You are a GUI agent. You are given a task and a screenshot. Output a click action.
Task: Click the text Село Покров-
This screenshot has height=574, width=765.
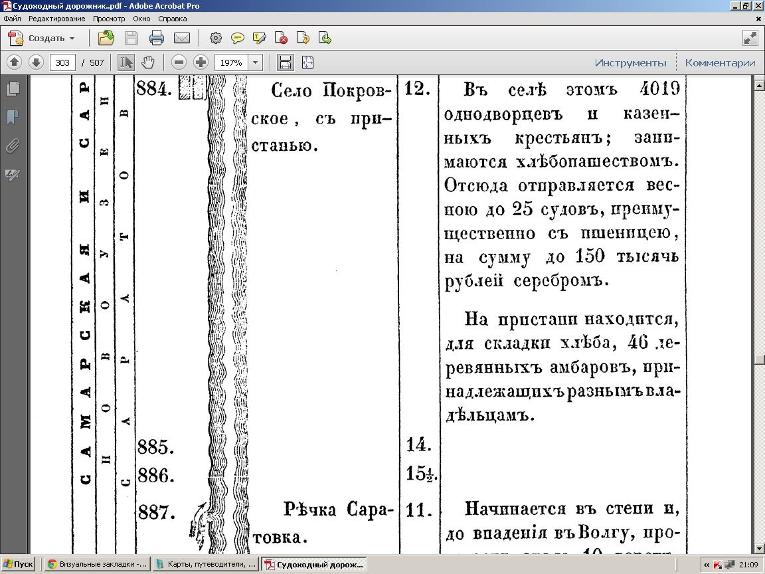point(331,90)
